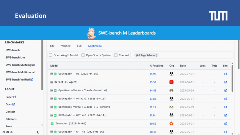Click the Logs column header
This screenshot has height=135, width=240.
point(203,66)
